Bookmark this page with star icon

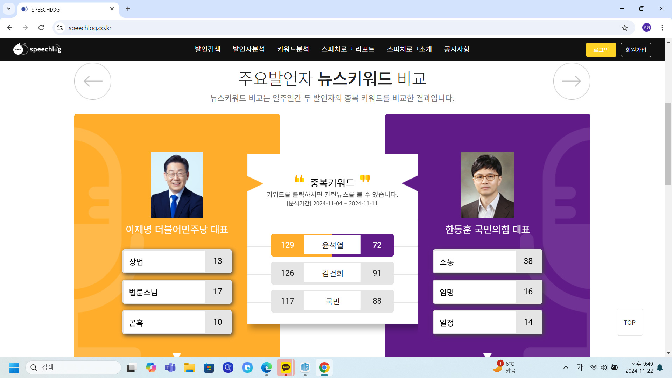pos(625,28)
